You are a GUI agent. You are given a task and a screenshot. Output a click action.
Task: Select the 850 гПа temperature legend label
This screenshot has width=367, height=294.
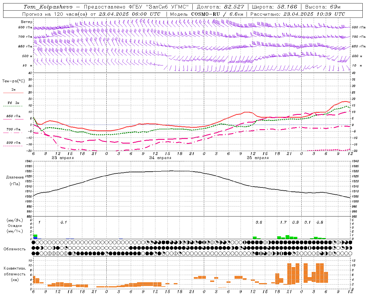pos(13,116)
